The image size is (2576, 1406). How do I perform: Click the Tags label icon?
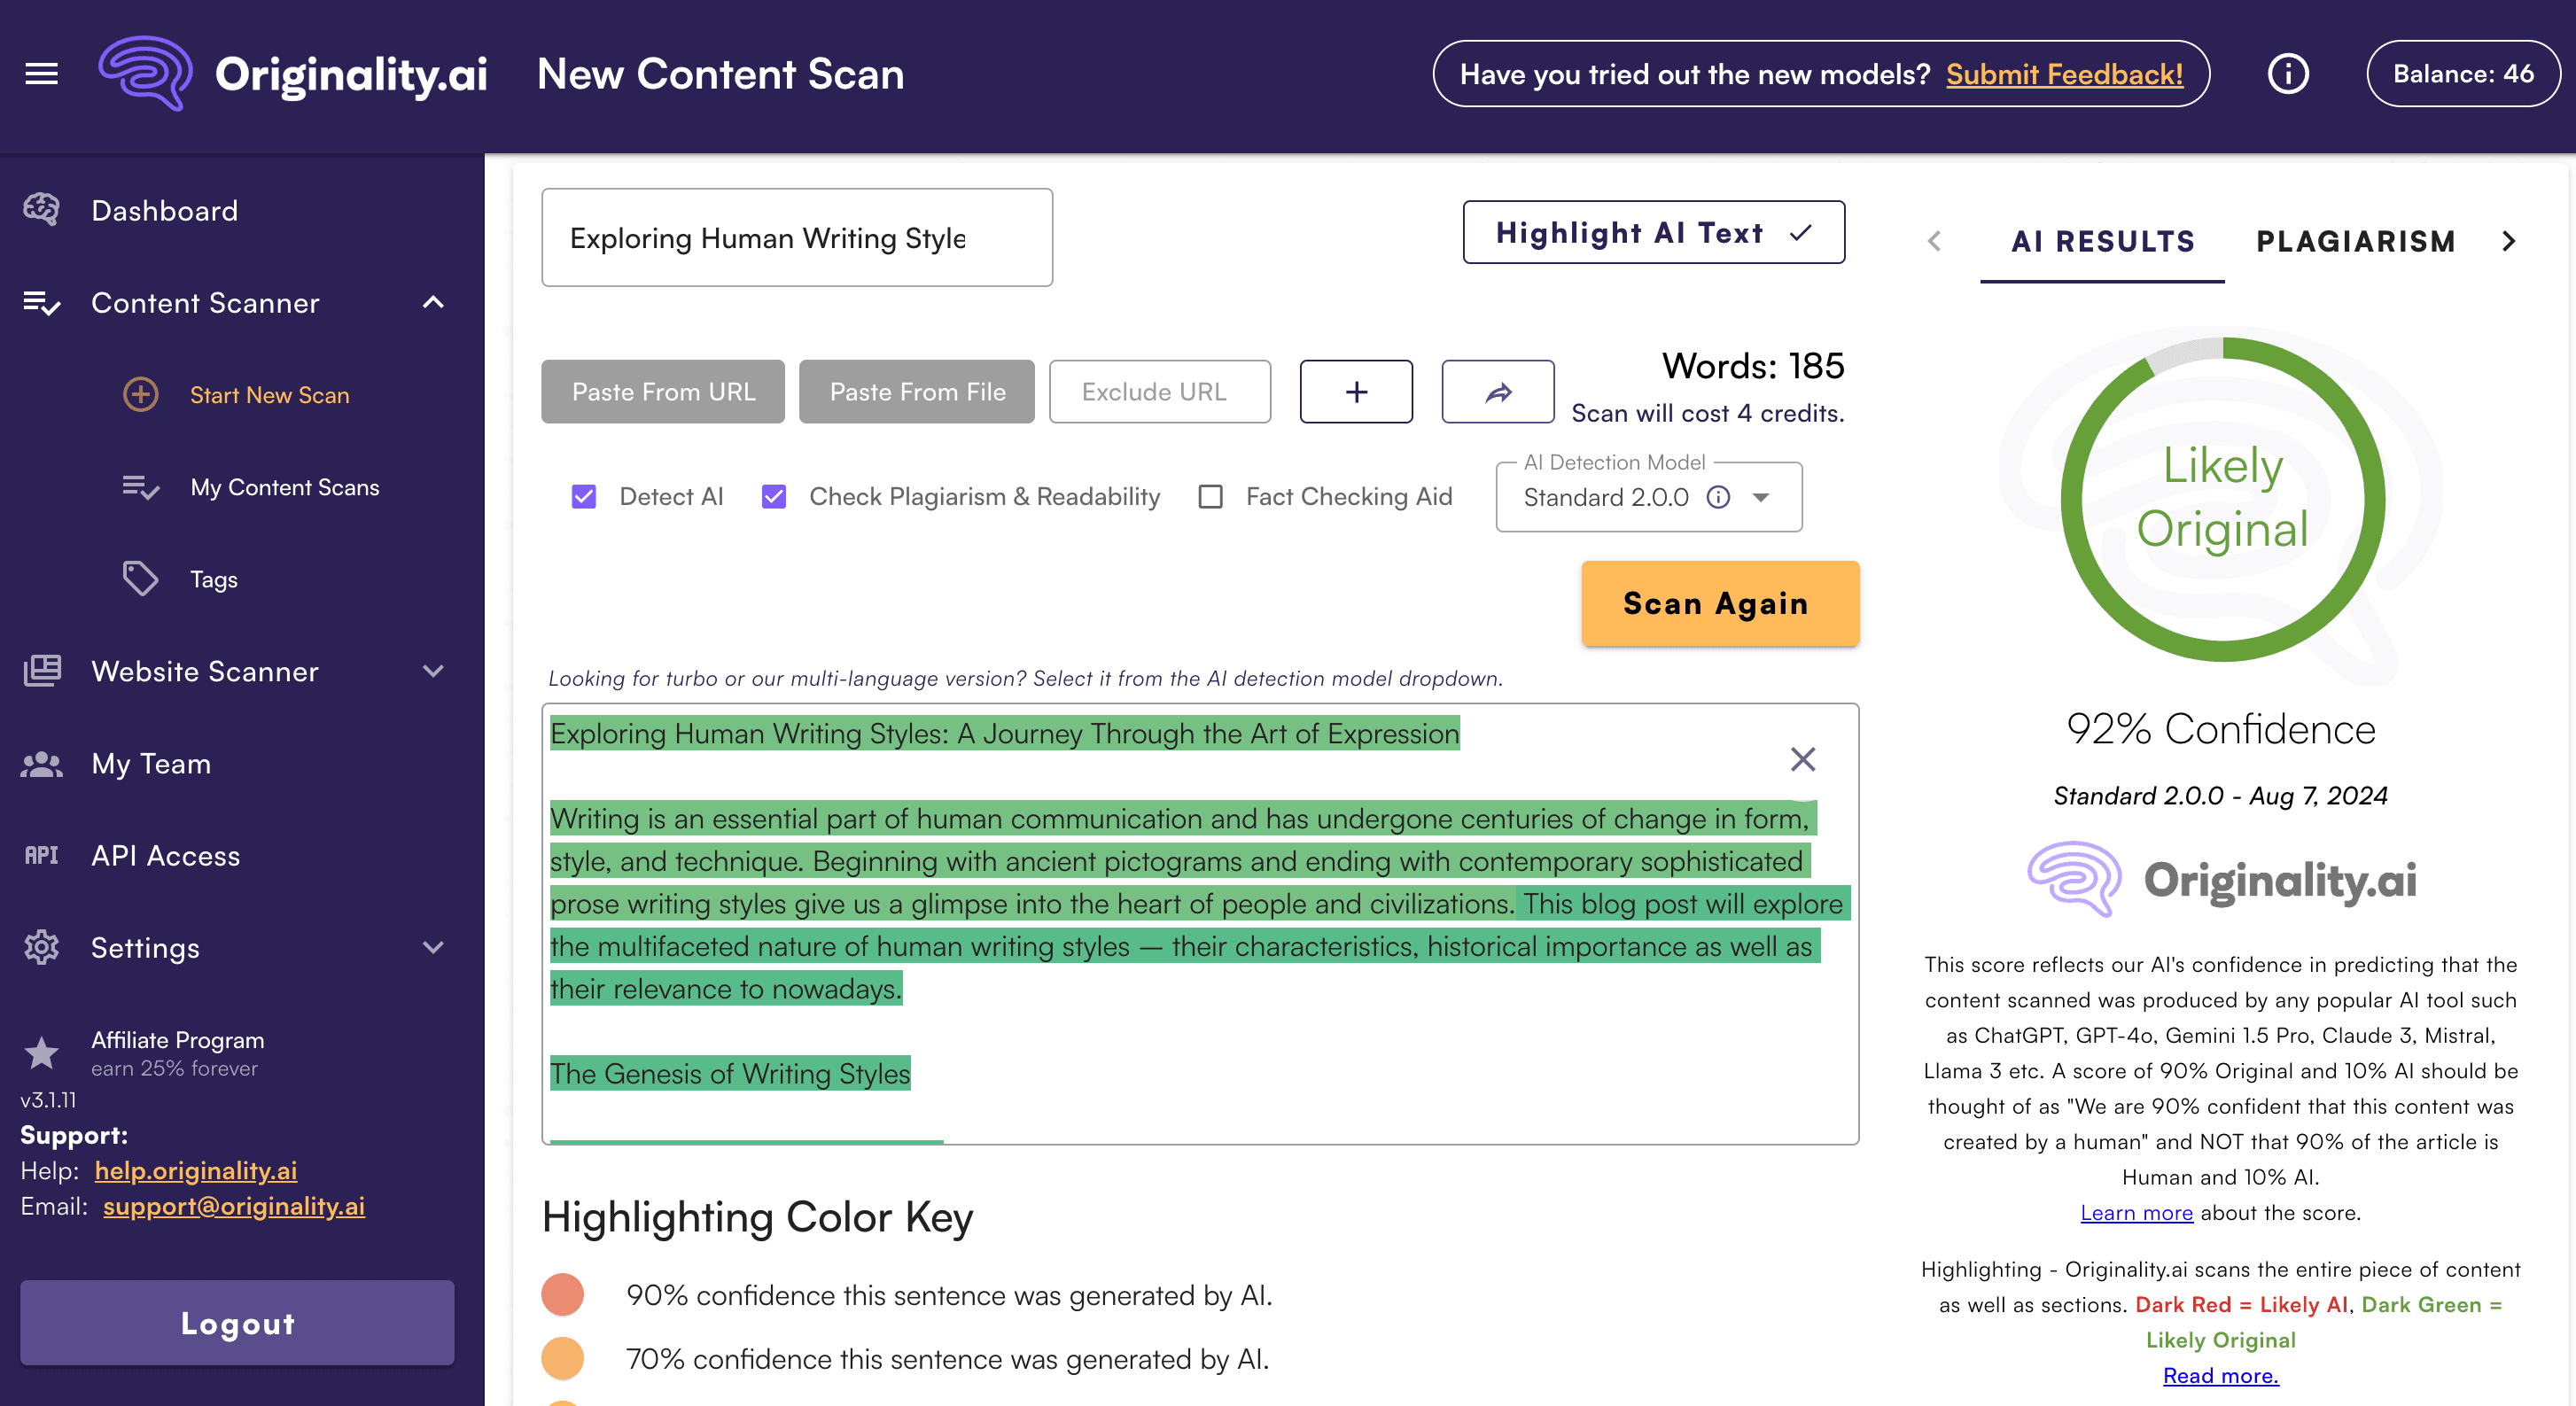tap(140, 579)
